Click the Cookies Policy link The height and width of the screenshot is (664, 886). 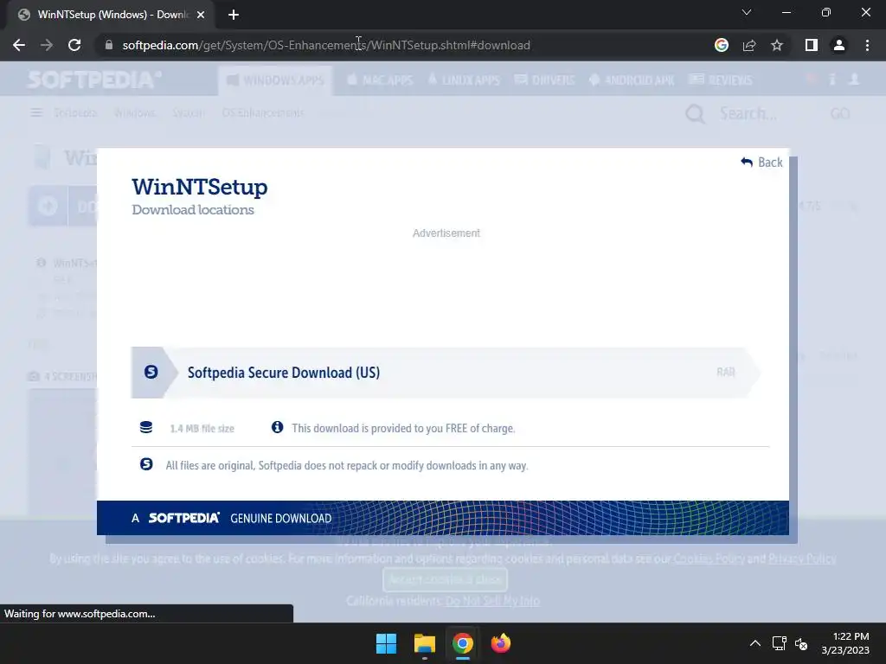click(709, 559)
